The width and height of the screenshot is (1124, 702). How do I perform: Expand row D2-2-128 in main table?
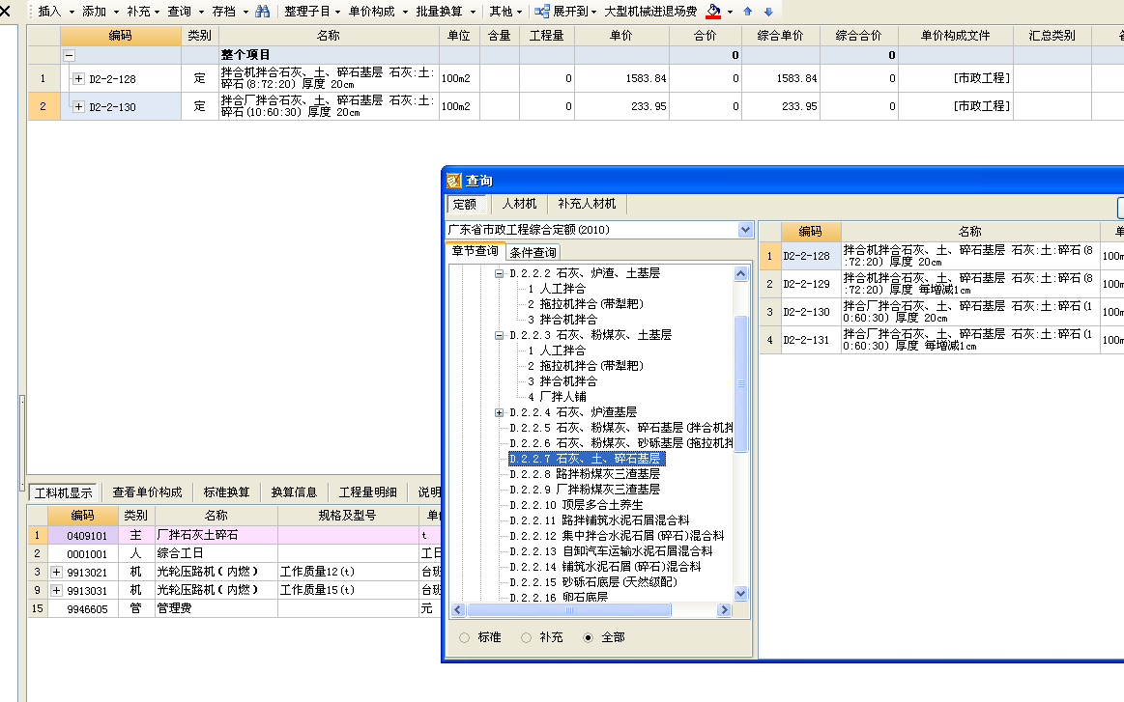(78, 79)
